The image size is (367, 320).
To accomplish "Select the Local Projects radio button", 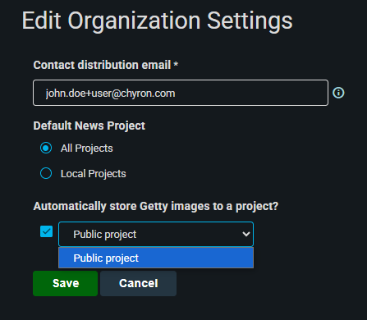I will (x=46, y=173).
